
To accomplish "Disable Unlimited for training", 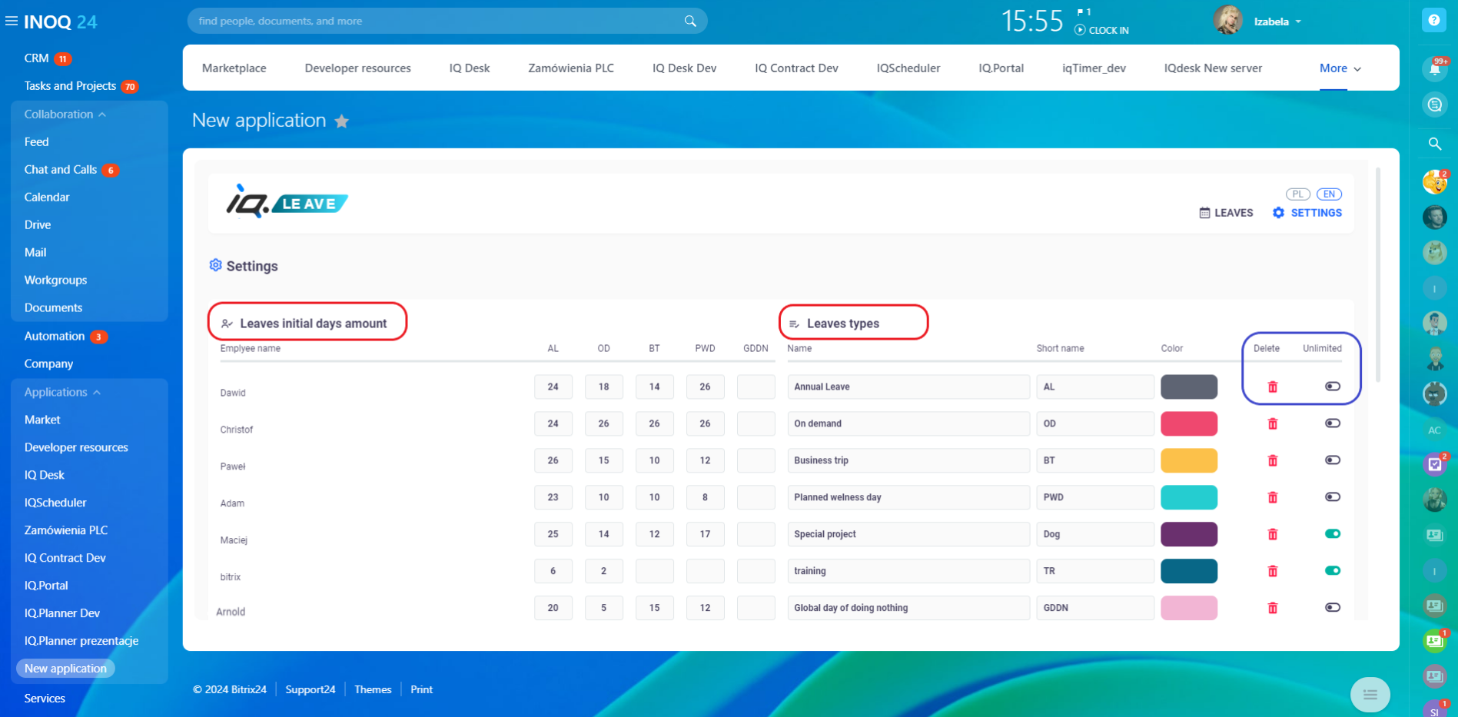I will pos(1333,571).
